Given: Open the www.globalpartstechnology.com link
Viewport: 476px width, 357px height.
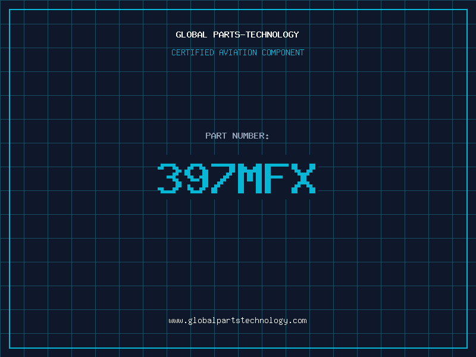Looking at the screenshot, I should point(237,321).
